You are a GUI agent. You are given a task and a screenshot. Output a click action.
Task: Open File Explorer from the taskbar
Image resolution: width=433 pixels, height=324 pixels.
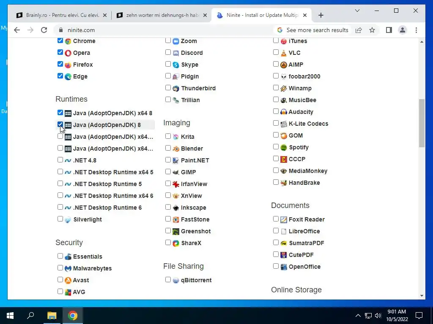(x=52, y=316)
